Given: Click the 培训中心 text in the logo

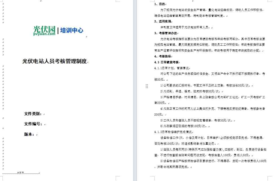Looking at the screenshot, I should [72, 30].
